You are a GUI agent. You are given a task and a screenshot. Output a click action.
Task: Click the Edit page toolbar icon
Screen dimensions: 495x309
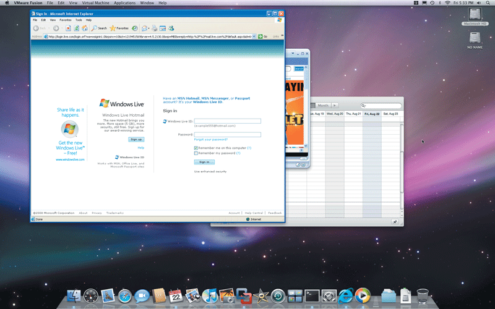point(163,28)
